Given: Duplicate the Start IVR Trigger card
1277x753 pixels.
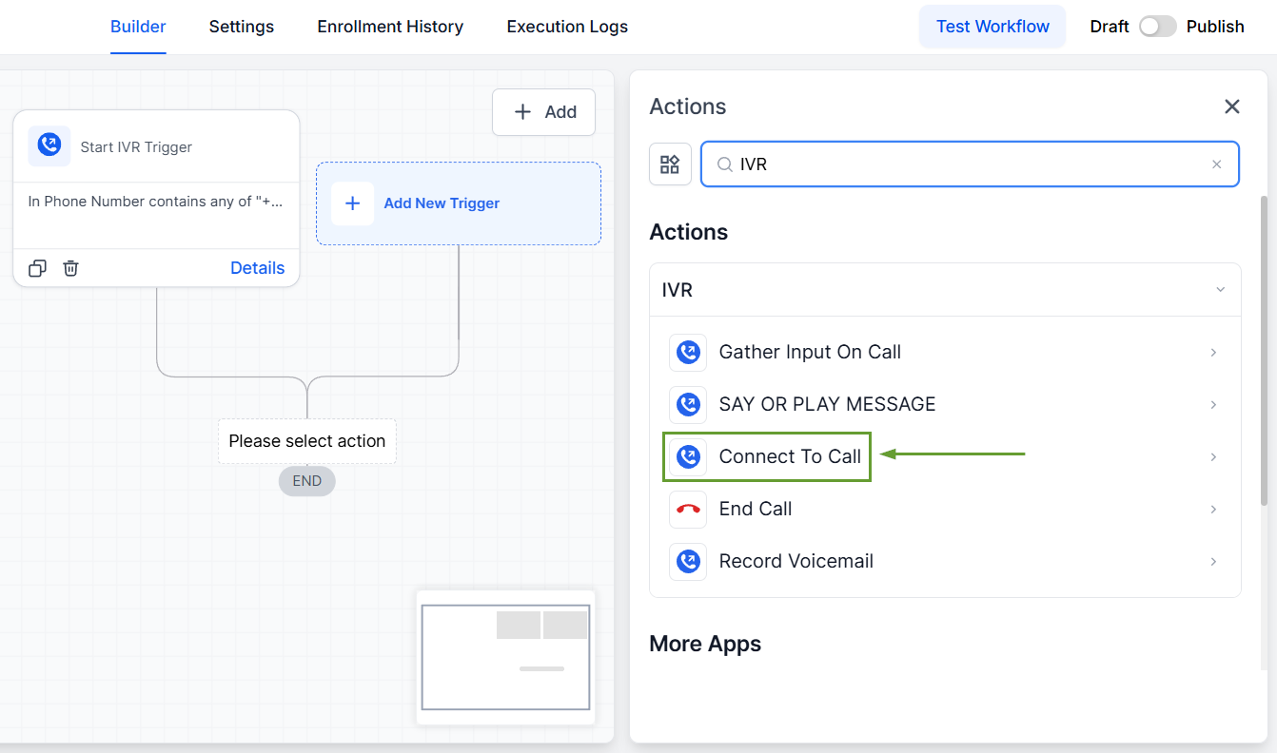Looking at the screenshot, I should click(x=37, y=268).
